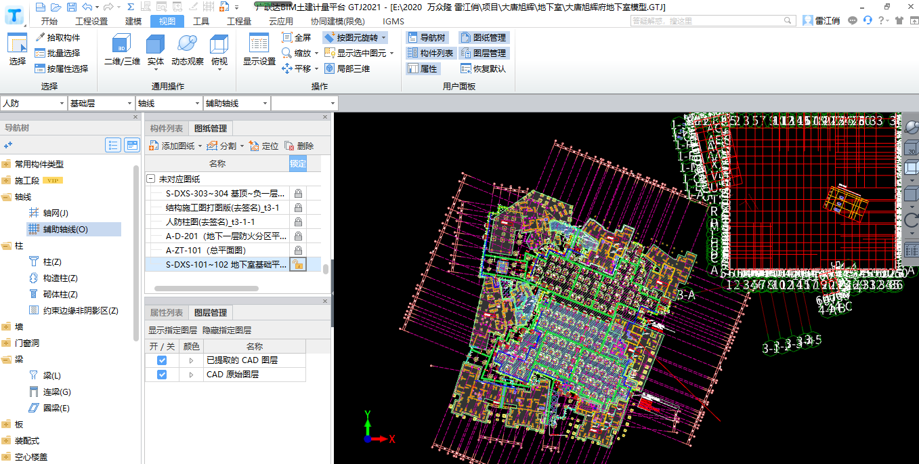Screen dimensions: 919x464
Task: Switch to the 构件列表 panel tab
Action: click(167, 128)
